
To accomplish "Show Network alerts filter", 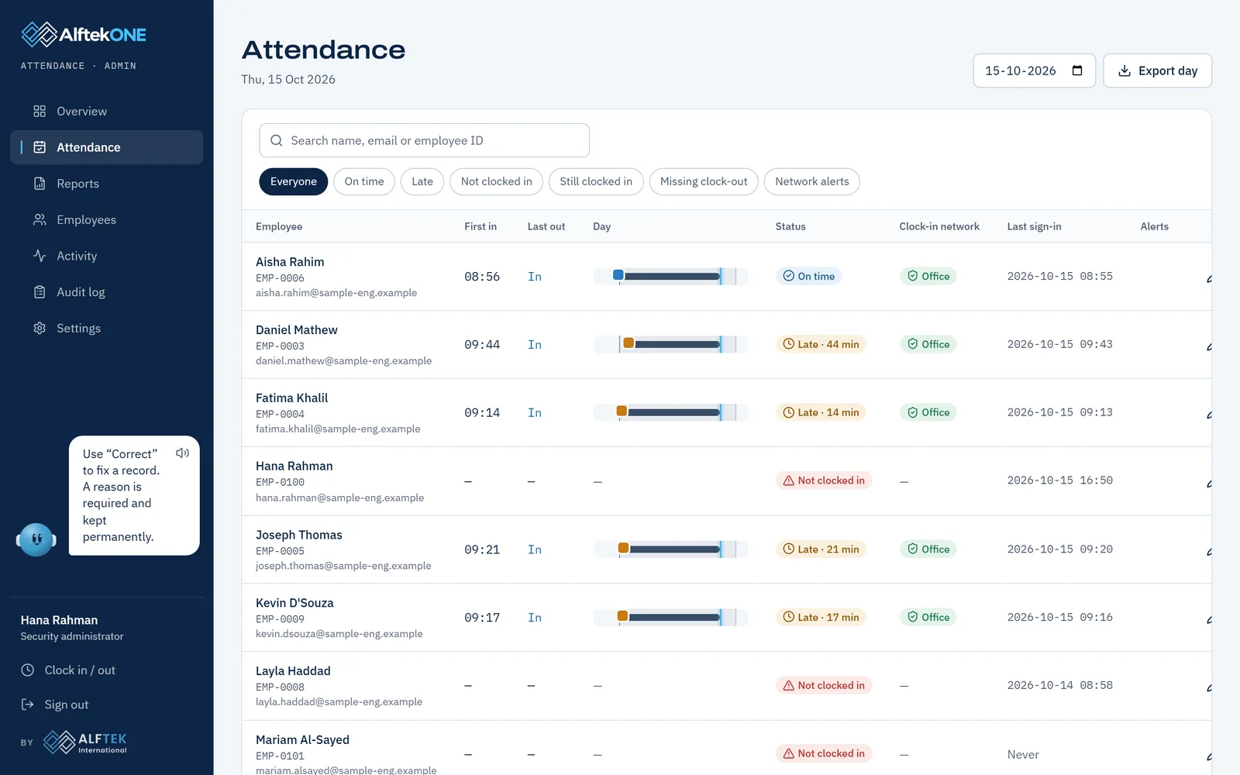I will coord(812,181).
